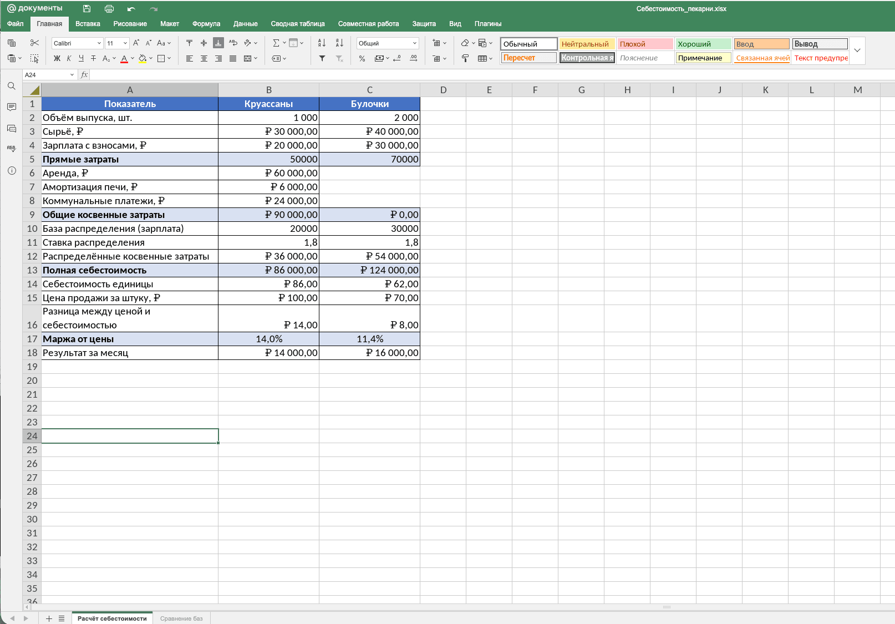Open the Файл menu

tap(16, 24)
